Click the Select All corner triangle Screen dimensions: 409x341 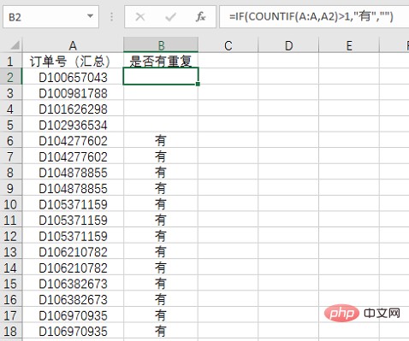point(15,45)
